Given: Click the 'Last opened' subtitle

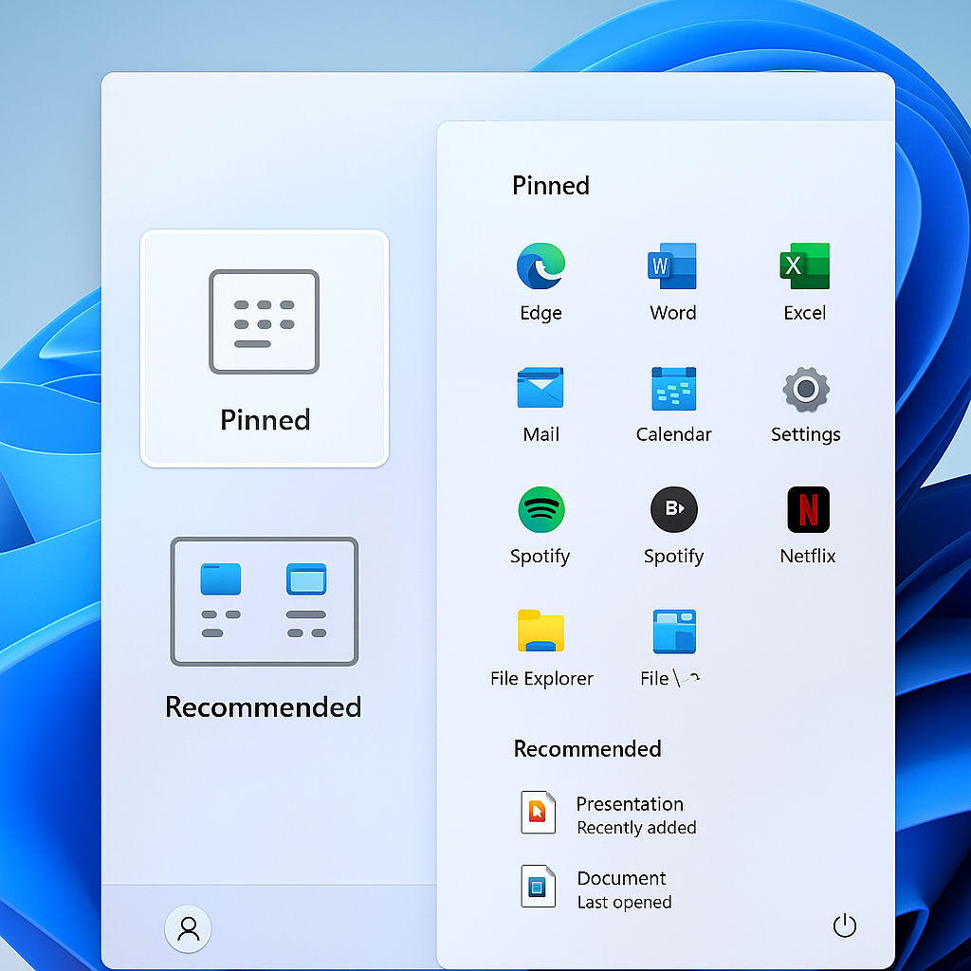Looking at the screenshot, I should [x=624, y=903].
